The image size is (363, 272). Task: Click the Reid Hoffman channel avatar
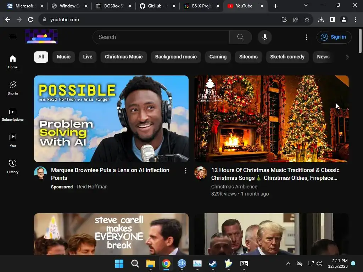tap(40, 173)
